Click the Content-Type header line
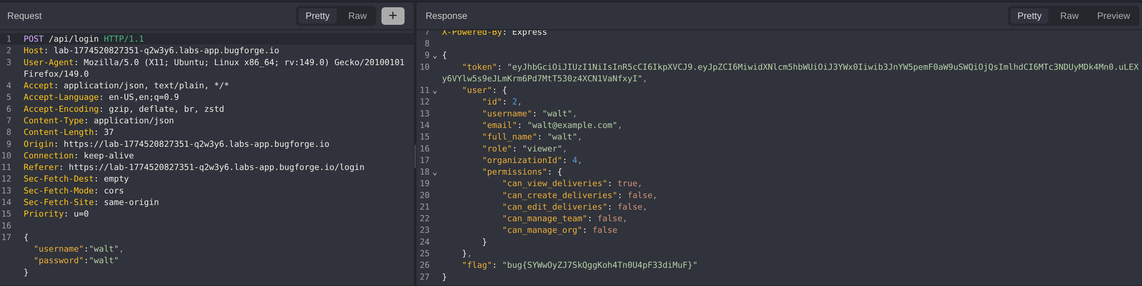The height and width of the screenshot is (286, 1142). click(98, 121)
